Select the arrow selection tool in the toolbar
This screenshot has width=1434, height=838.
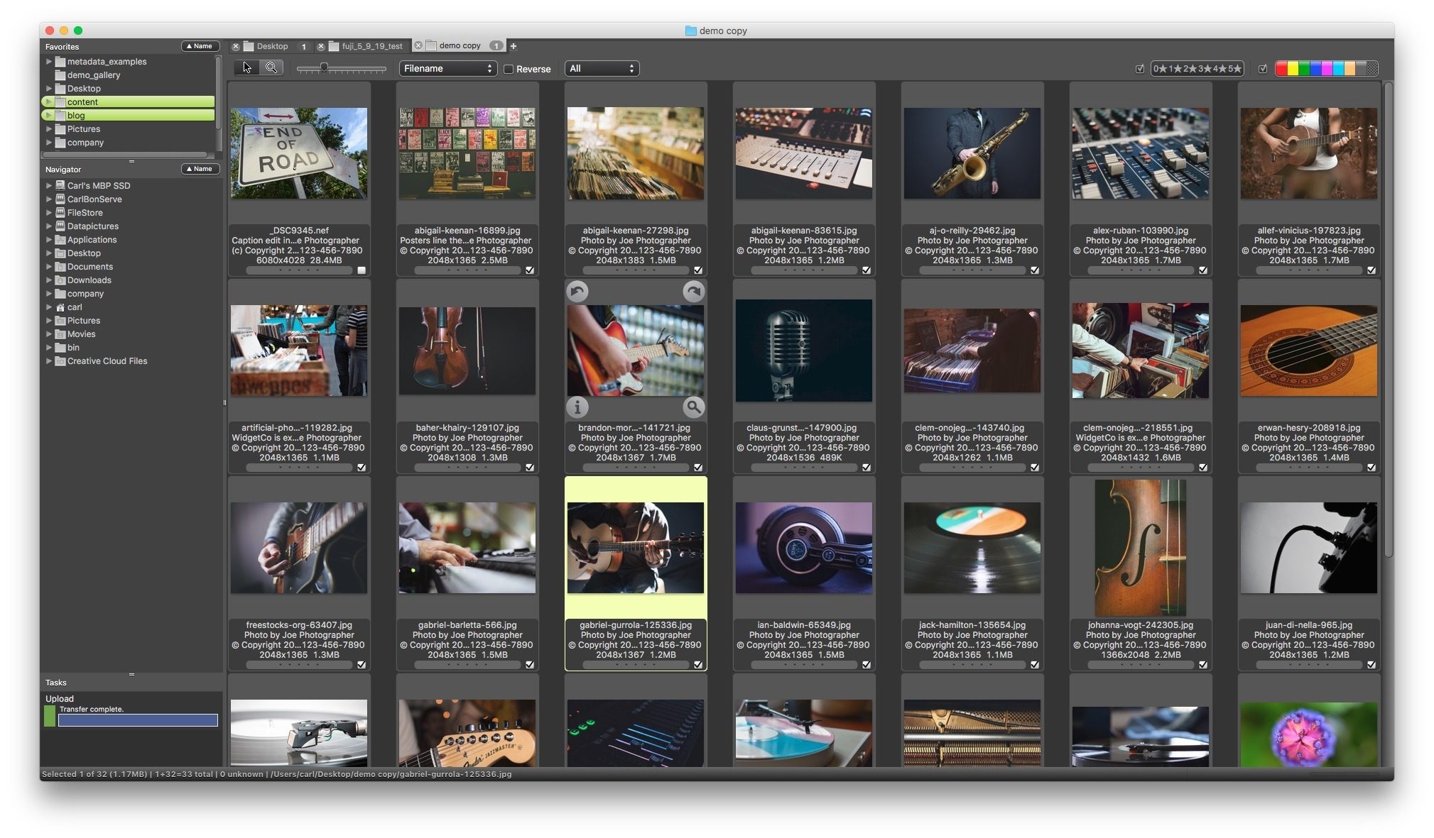coord(246,67)
